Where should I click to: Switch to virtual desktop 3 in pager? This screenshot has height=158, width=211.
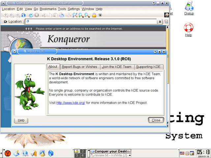pos(77,155)
